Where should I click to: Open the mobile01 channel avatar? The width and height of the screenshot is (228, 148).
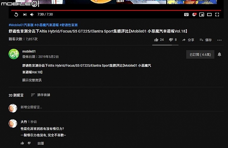pos(14,54)
